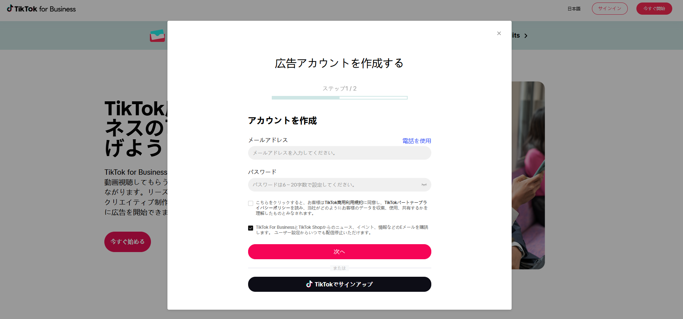The width and height of the screenshot is (683, 319).
Task: Click the banner chevron arrow
Action: tap(526, 36)
